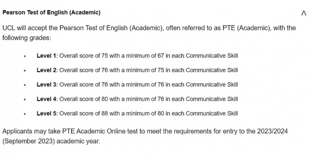Click the word UCL starting the intro
The width and height of the screenshot is (310, 155).
[9, 28]
